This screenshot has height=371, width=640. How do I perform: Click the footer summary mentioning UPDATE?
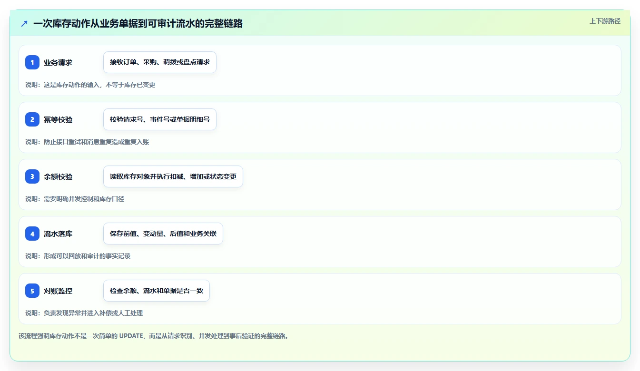[154, 336]
